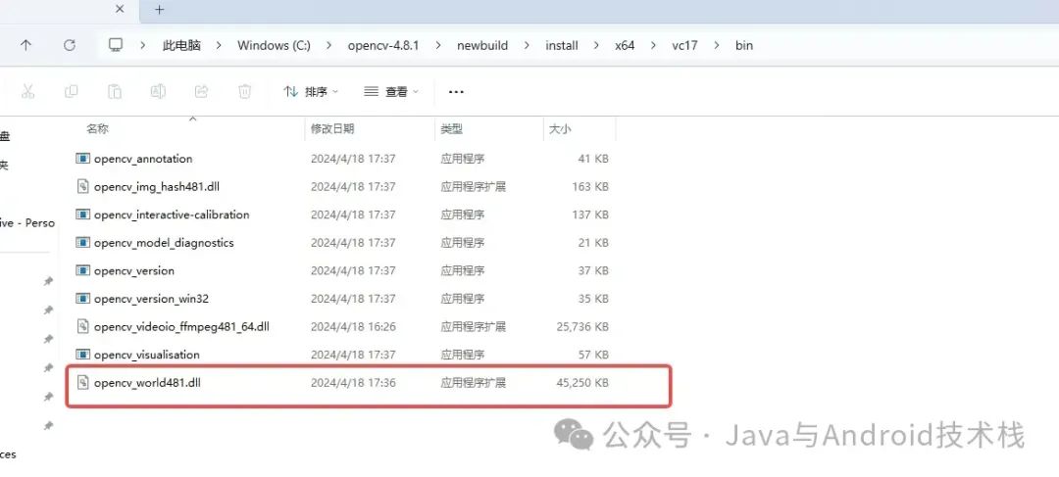Click the 25,736 KB size cell
Screen dimensions: 1059x477
click(x=582, y=326)
